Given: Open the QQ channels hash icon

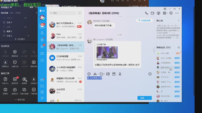Looking at the screenshot, I should click(42, 46).
